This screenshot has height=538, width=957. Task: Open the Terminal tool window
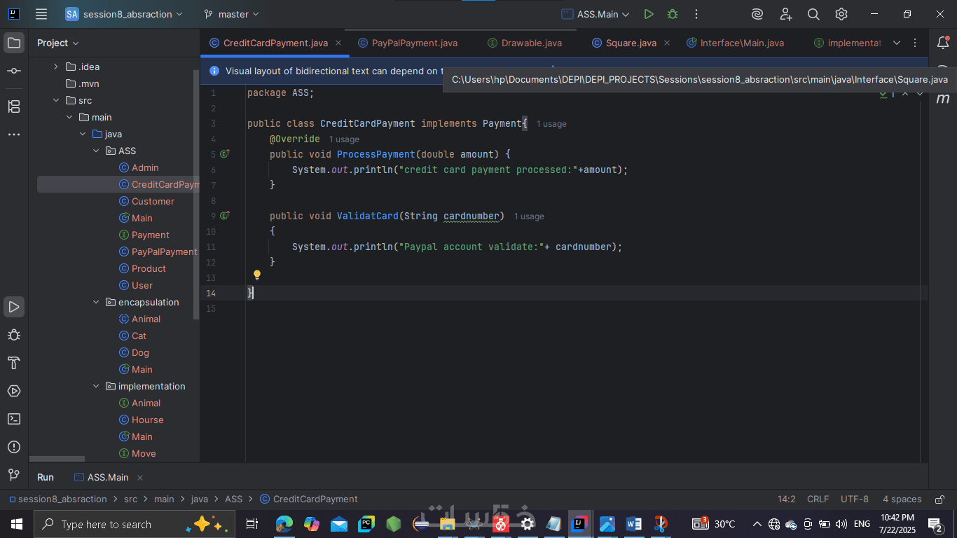click(x=14, y=419)
